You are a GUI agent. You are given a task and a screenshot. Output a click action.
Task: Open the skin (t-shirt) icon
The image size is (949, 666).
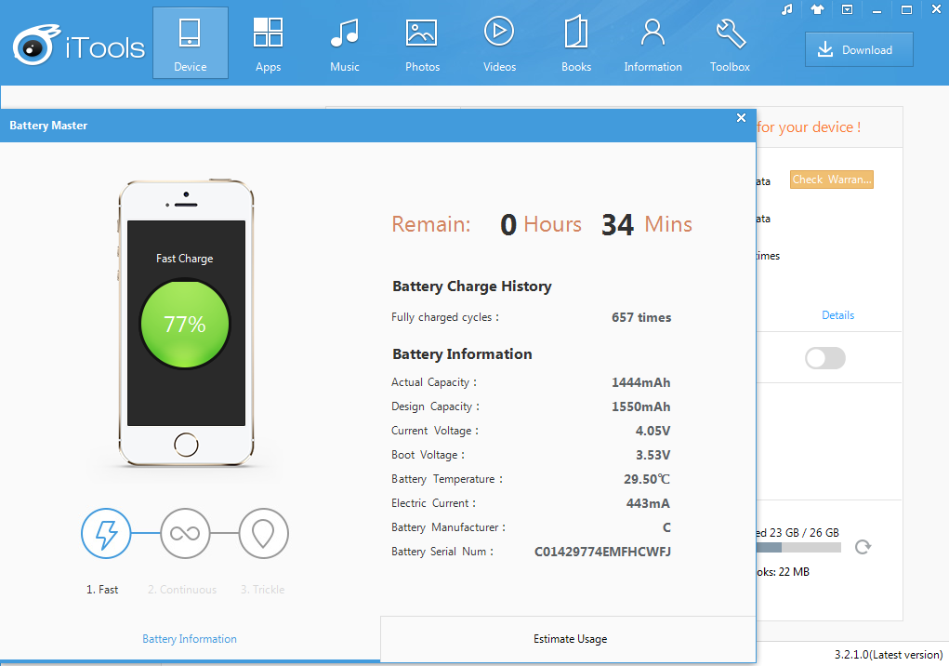click(818, 9)
